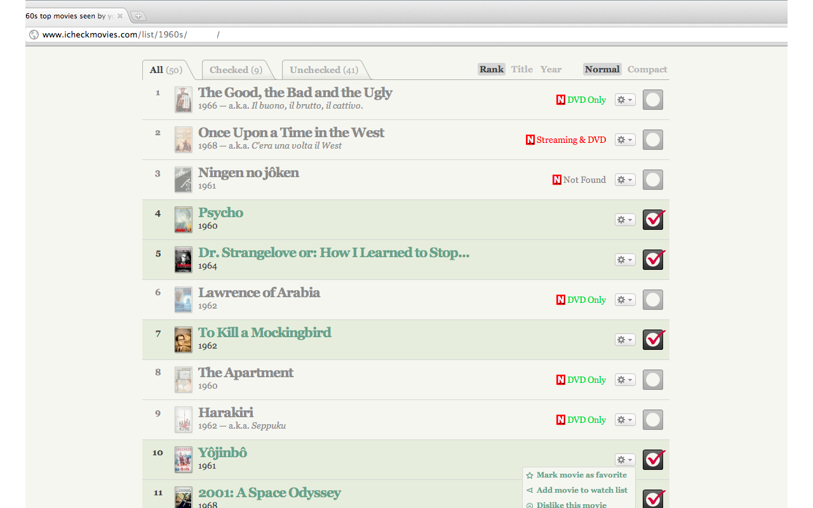This screenshot has width=813, height=508.
Task: Open gear options for Dr. Strangelove
Action: 625,260
